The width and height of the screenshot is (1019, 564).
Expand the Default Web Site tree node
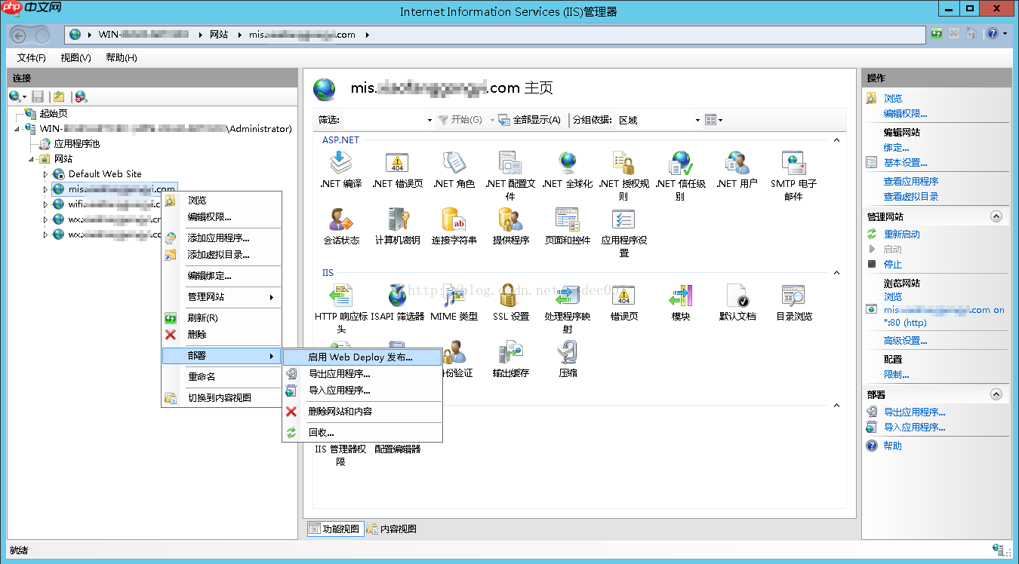click(x=45, y=174)
